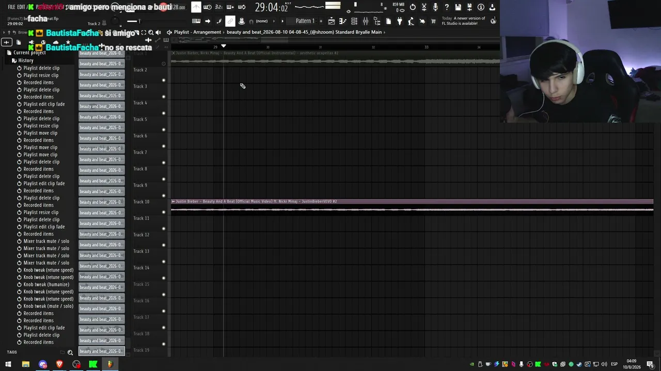Open the Mixer window
The width and height of the screenshot is (661, 371).
click(366, 21)
